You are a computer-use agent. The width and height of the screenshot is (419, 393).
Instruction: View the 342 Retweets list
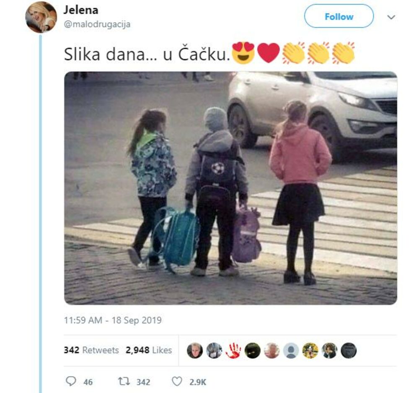91,350
